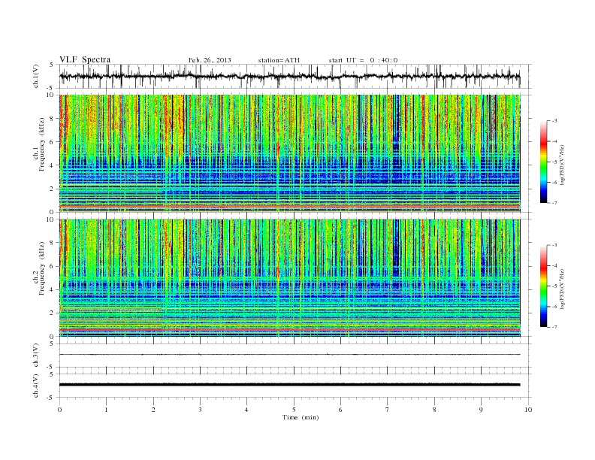
Task: Click the ch.3 voltage trace line
Action: (290, 355)
